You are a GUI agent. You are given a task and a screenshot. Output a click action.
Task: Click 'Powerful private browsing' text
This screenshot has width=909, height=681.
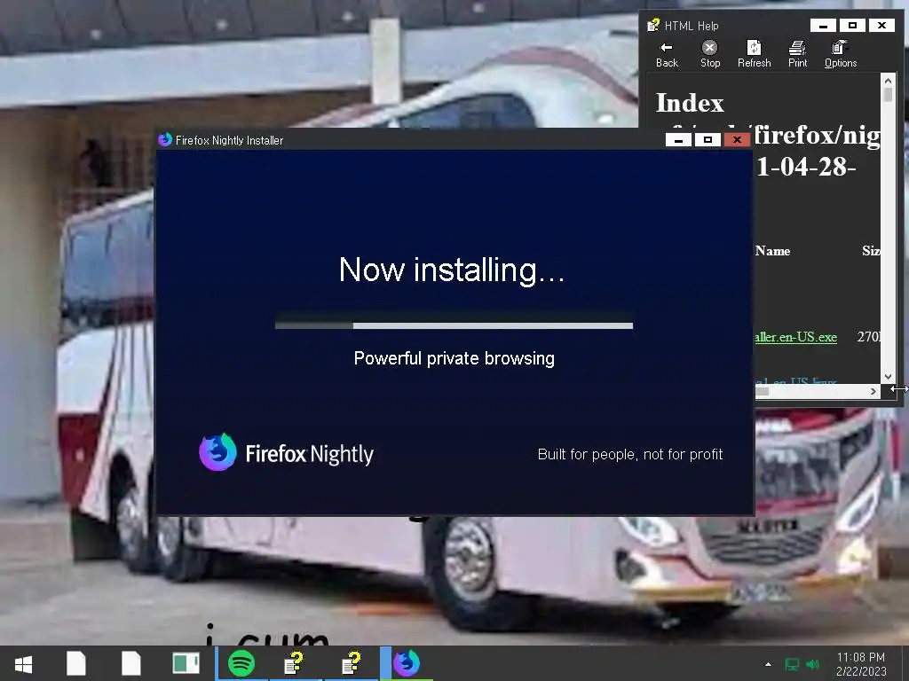click(x=454, y=358)
